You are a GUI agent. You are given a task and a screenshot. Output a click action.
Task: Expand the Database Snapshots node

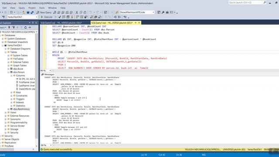pos(3,42)
